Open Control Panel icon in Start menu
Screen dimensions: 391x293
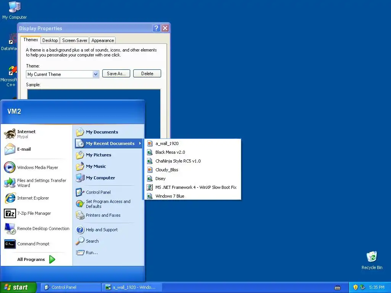(x=80, y=192)
